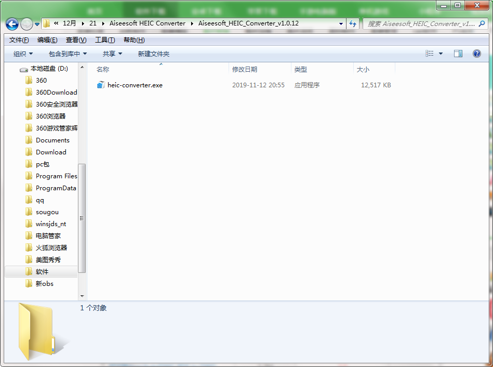The height and width of the screenshot is (367, 493).
Task: Open the 帮助(H) menu
Action: pyautogui.click(x=134, y=40)
